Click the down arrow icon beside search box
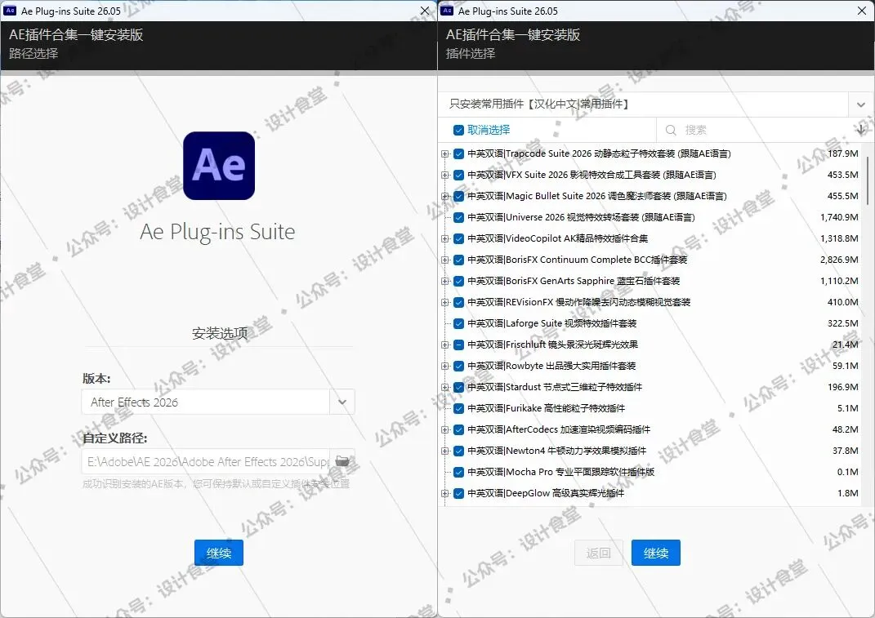Image resolution: width=875 pixels, height=618 pixels. click(861, 130)
